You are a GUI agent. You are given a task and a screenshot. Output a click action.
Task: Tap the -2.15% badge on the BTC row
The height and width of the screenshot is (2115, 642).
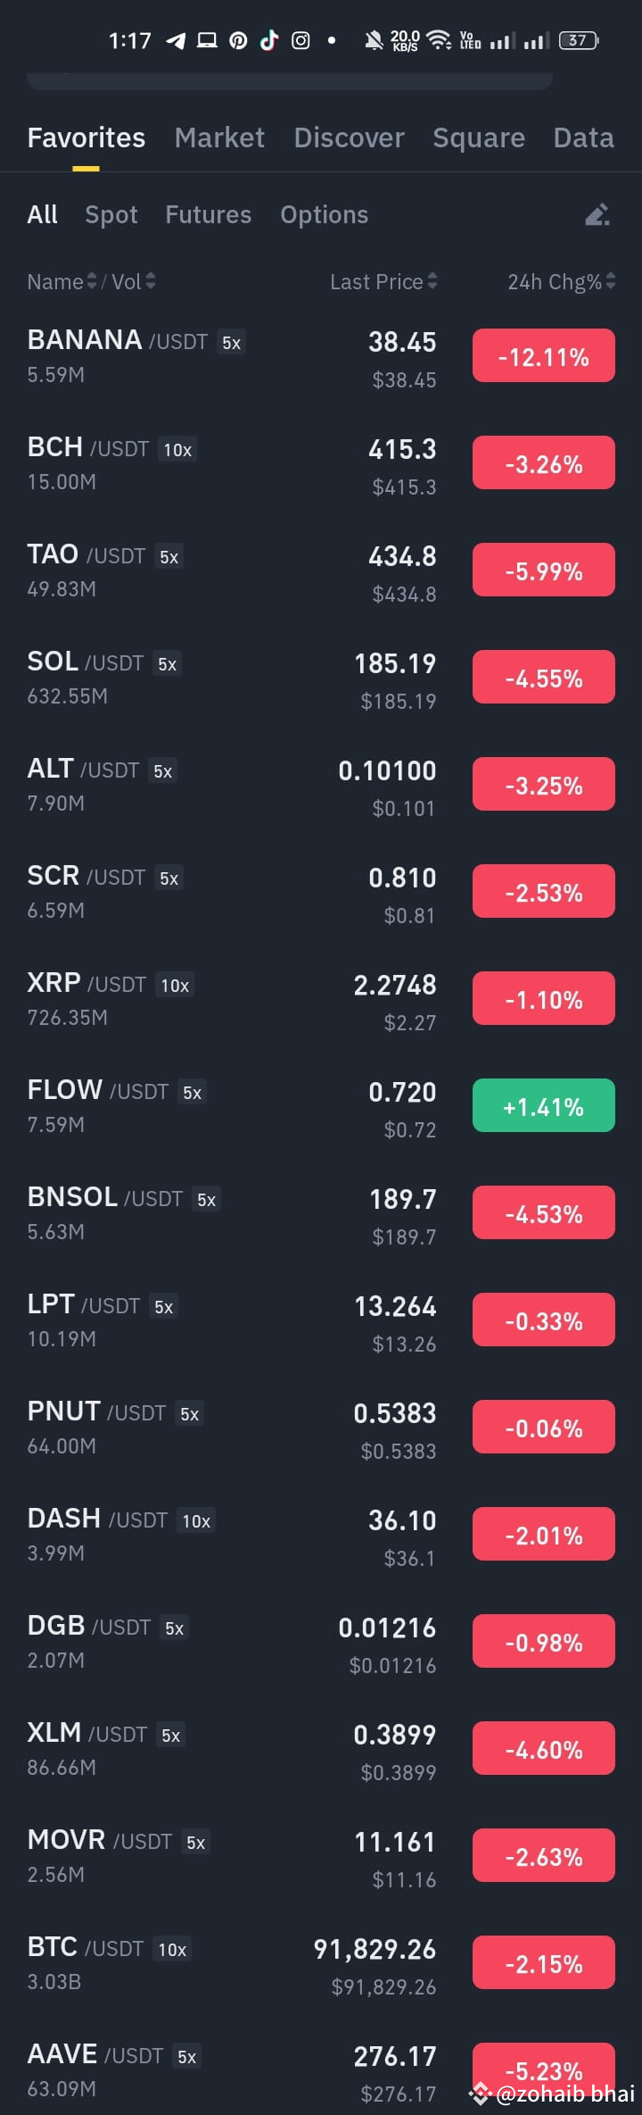pyautogui.click(x=543, y=1962)
